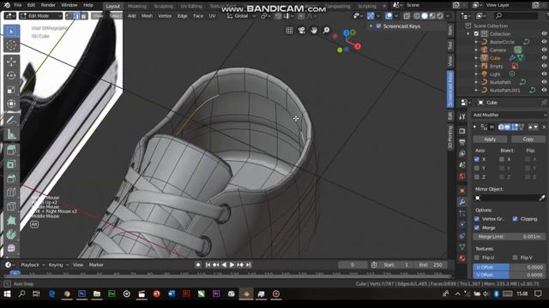Select the Bevel tool
The height and width of the screenshot is (308, 549).
click(x=11, y=179)
